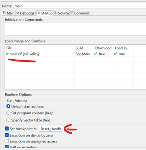Toggle the Download true checkmark cell

pyautogui.click(x=104, y=54)
